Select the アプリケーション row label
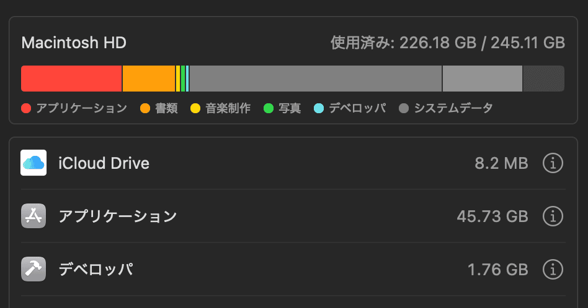588x308 pixels. click(x=118, y=216)
